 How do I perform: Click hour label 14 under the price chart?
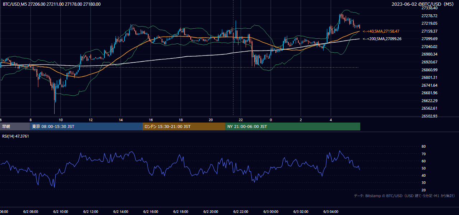pyautogui.click(x=121, y=120)
